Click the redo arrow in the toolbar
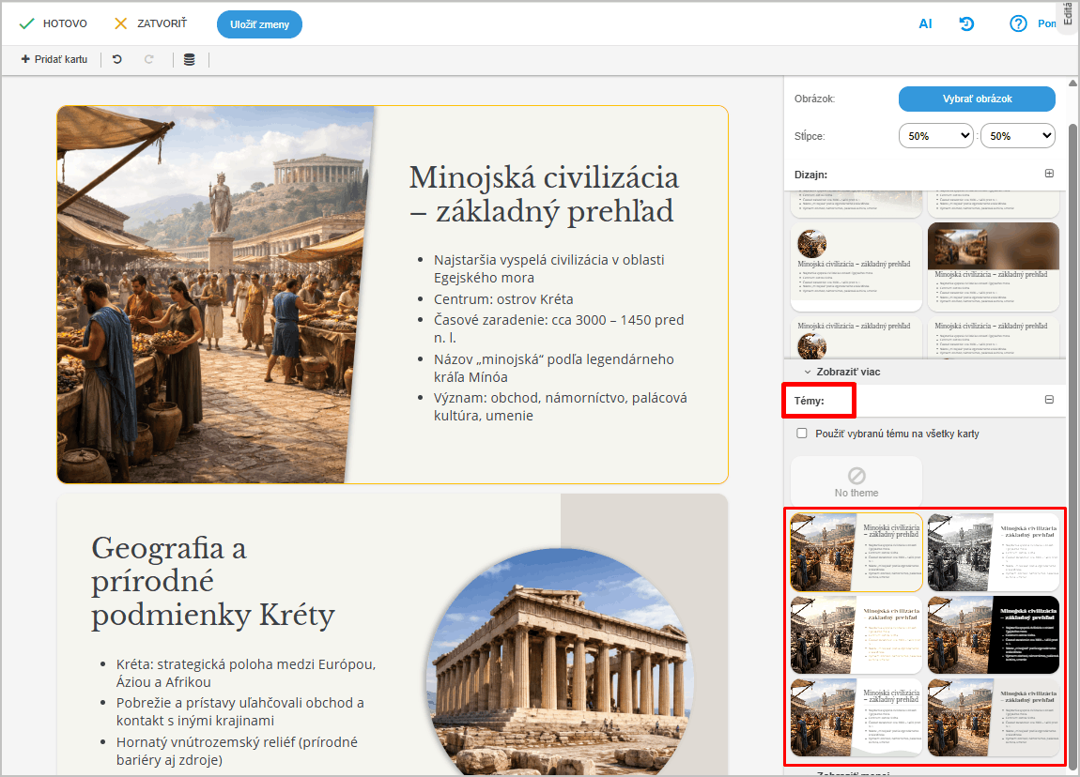 pyautogui.click(x=148, y=59)
